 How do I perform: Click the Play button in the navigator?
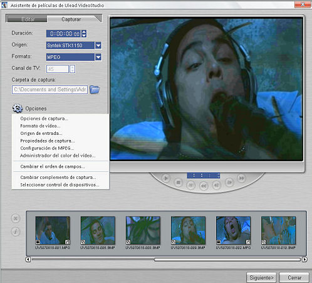pos(166,178)
